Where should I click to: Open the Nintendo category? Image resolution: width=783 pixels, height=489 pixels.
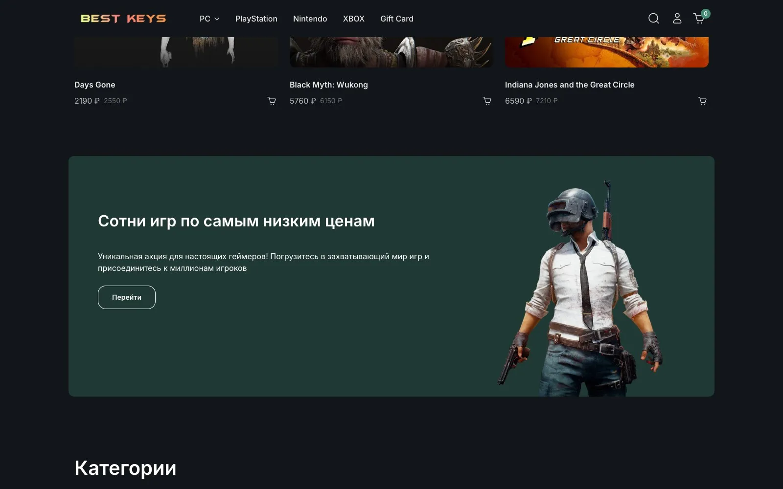[x=310, y=19]
